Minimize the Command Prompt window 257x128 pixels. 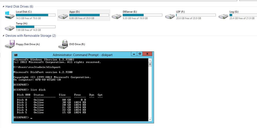(x=134, y=54)
